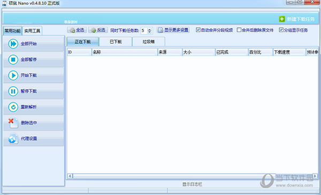Click the app icon in title bar
This screenshot has width=321, height=195.
coord(4,3)
